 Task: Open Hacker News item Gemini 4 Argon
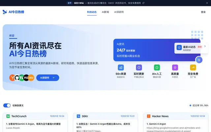click(x=156, y=124)
